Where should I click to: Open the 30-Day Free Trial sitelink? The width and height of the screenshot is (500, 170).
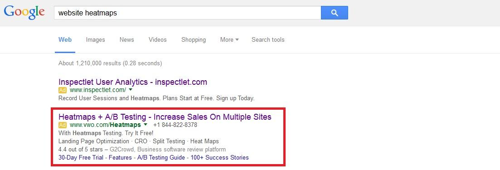82,158
